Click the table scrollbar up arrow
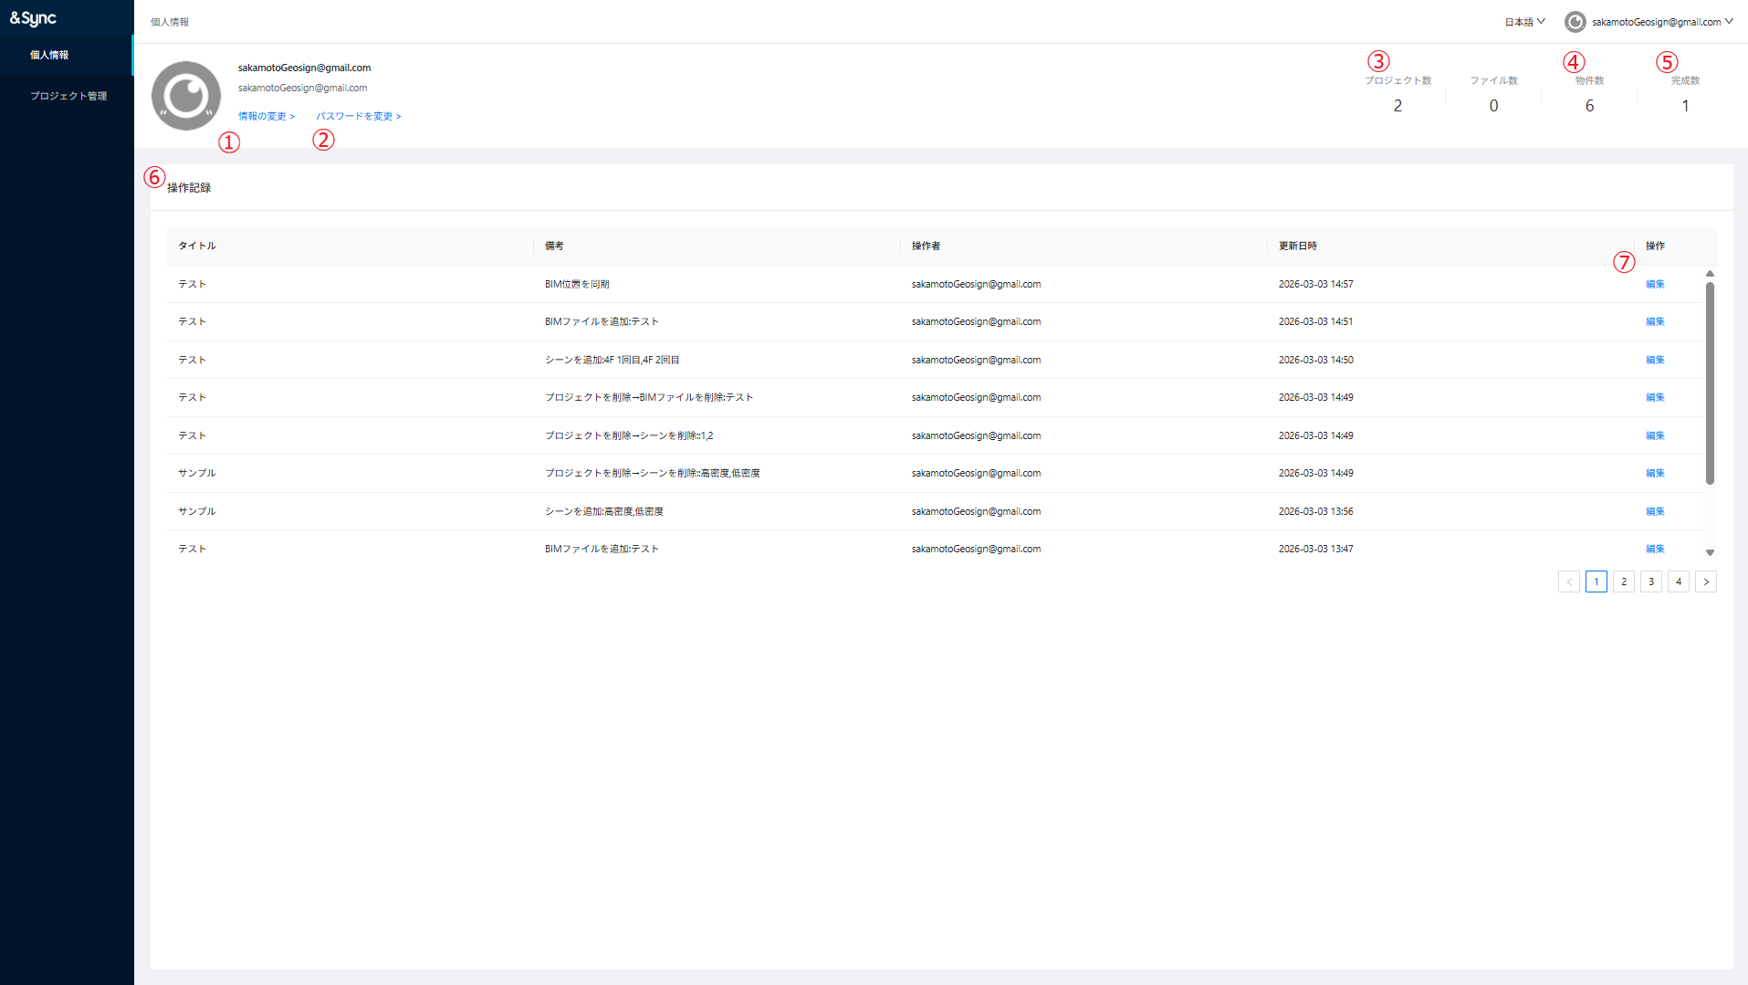 (x=1710, y=274)
